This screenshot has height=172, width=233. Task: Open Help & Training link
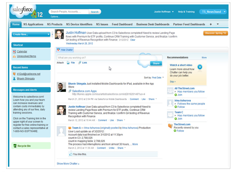[x=186, y=12]
